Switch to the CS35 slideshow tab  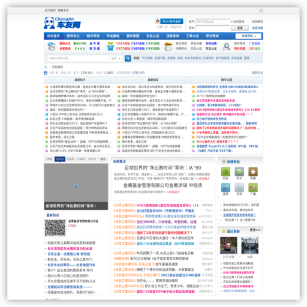tap(71, 159)
